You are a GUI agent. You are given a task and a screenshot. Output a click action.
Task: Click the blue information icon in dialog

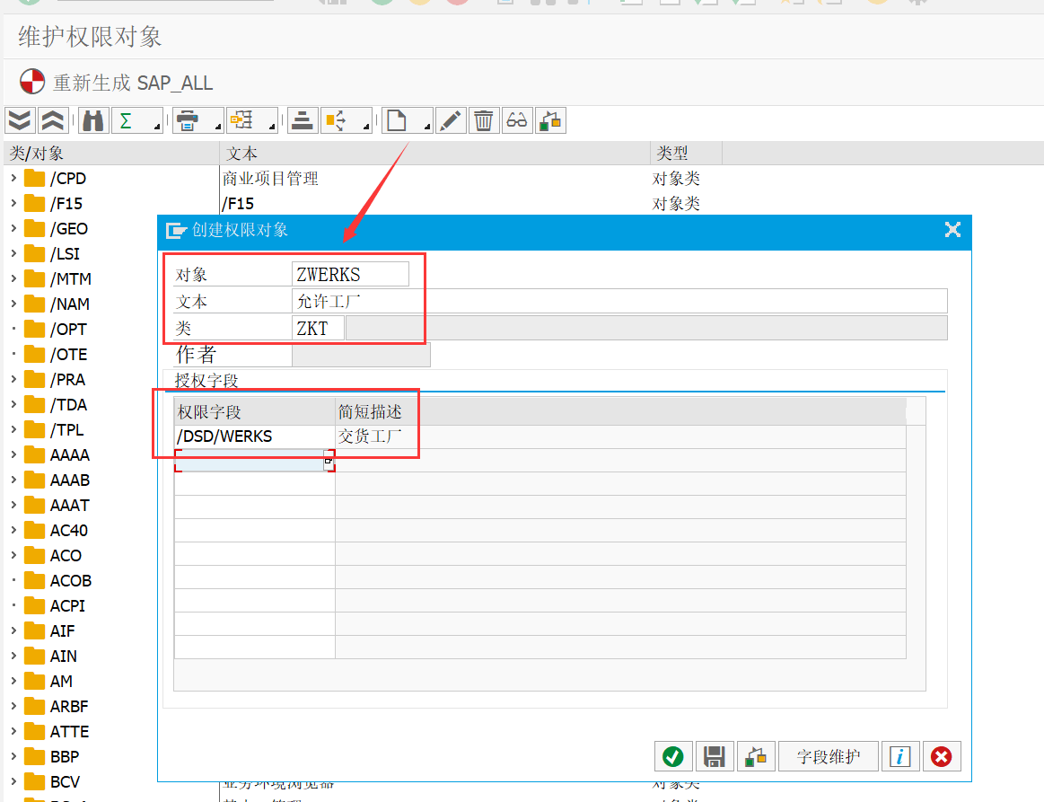[899, 757]
